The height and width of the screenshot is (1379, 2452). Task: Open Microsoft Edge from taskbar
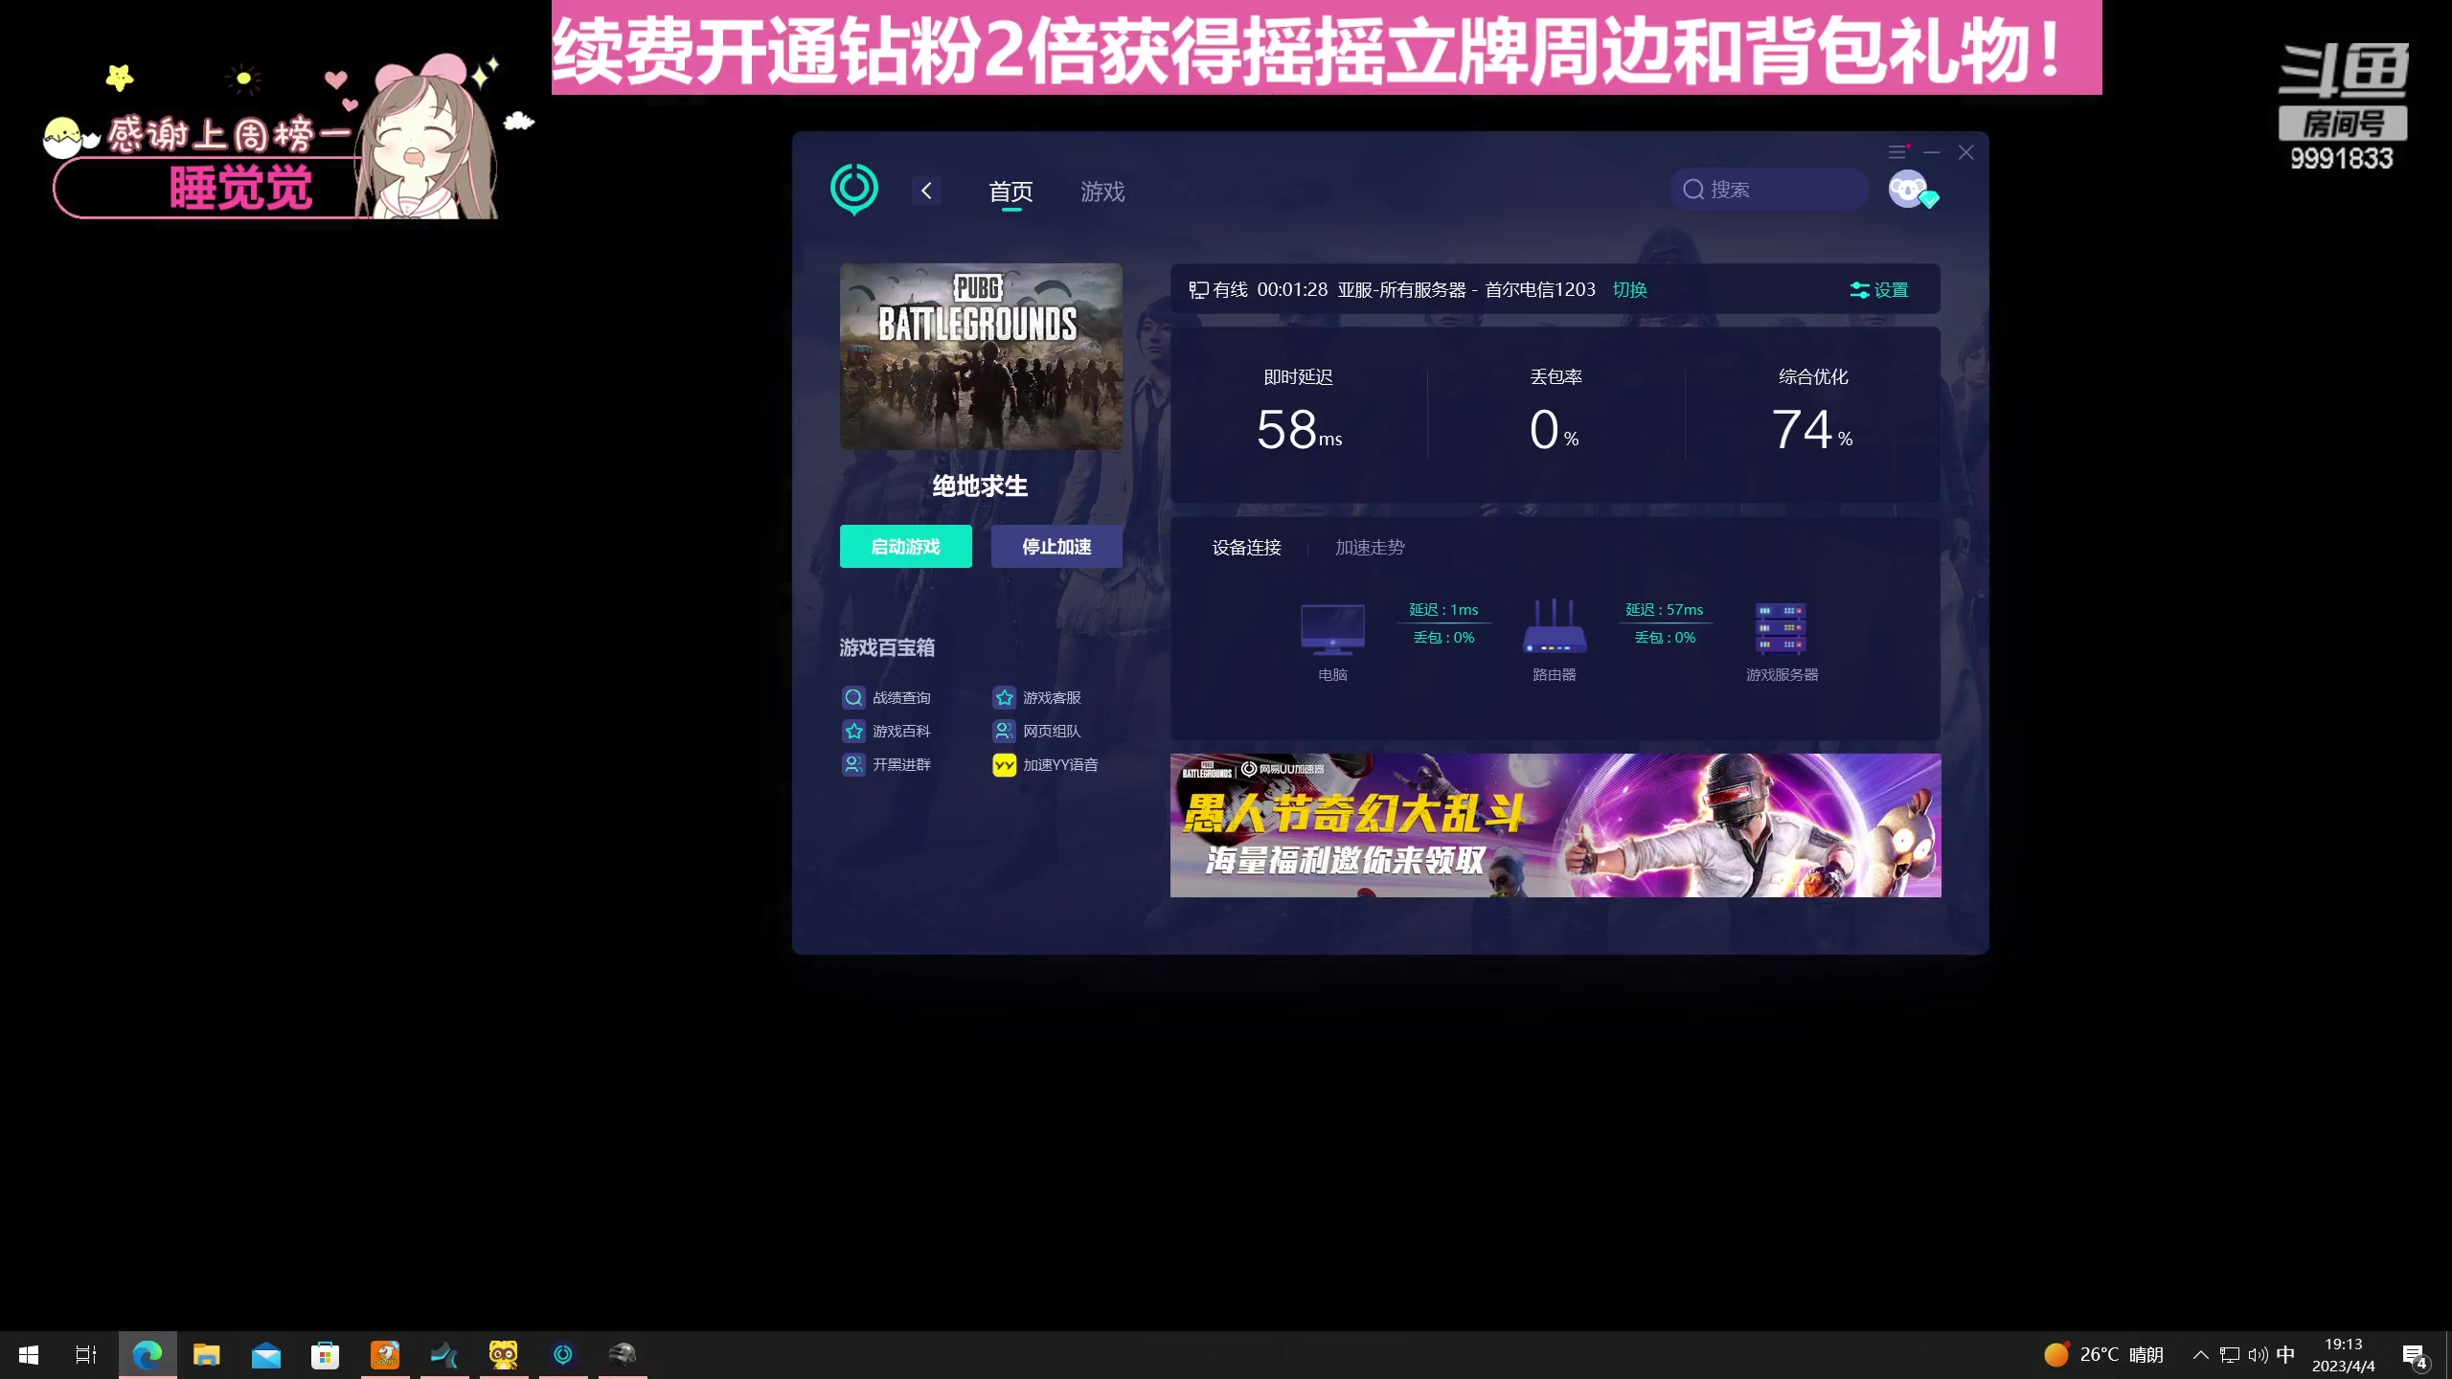coord(148,1355)
